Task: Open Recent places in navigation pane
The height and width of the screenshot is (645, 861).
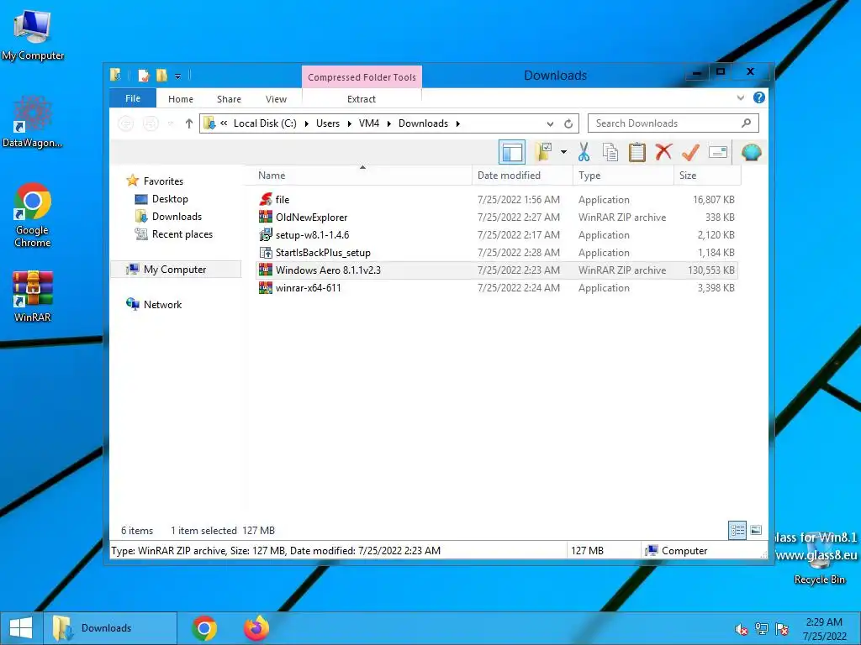Action: click(182, 234)
